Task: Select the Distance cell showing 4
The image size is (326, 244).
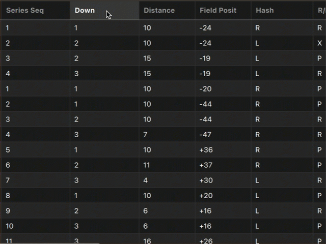Action: pyautogui.click(x=146, y=180)
